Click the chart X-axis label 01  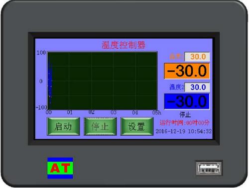70,112
